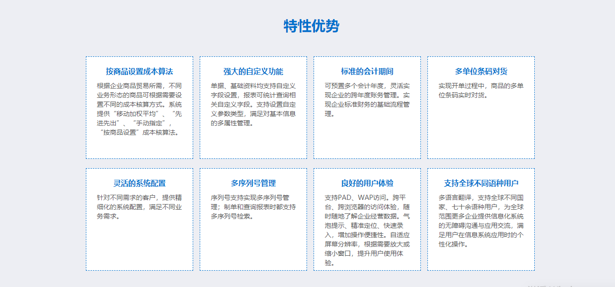Viewport: 615px width, 287px height.
Task: Open the 强大的自定义功能 card title
Action: 253,71
